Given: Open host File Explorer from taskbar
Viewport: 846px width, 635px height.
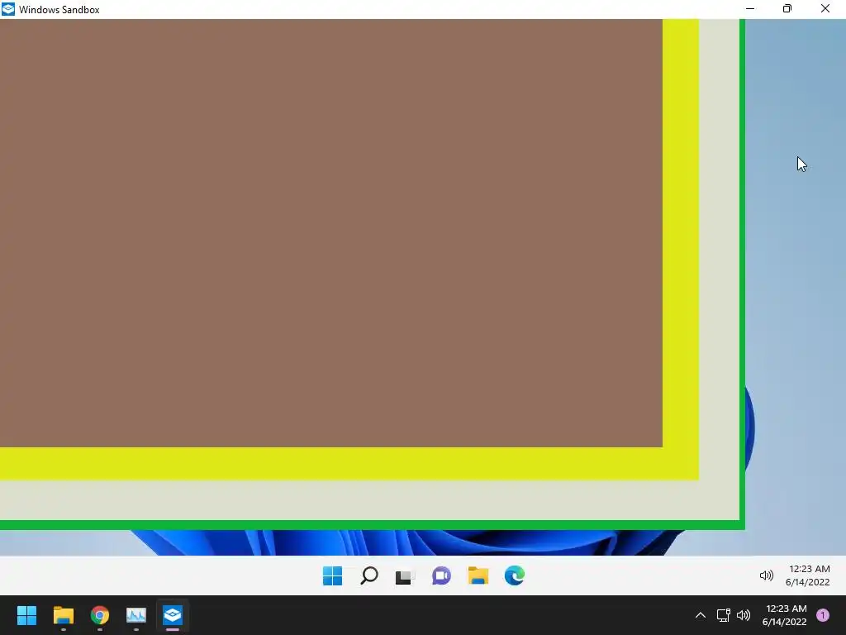Looking at the screenshot, I should (63, 615).
